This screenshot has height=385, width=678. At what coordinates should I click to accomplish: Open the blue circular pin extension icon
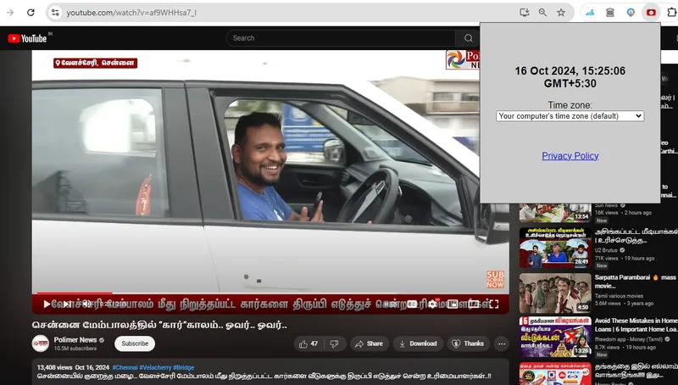631,13
